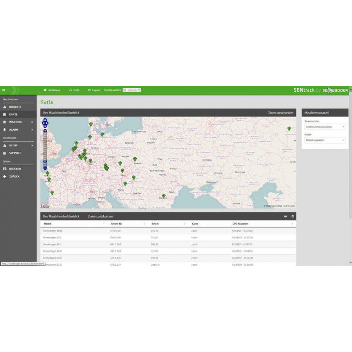Select Karte in the sidebar
Image resolution: width=352 pixels, height=352 pixels.
tap(13, 114)
